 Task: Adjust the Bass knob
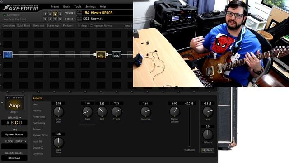[x=88, y=112]
